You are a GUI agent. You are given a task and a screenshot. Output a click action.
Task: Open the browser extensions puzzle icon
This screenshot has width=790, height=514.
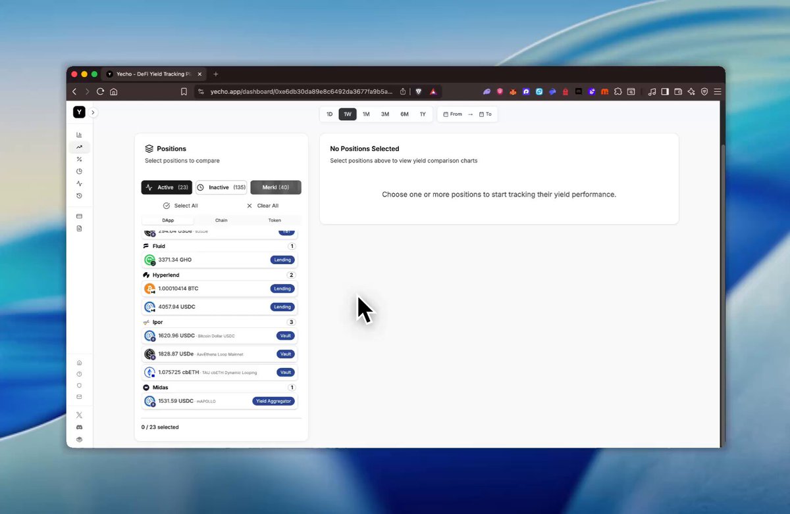618,92
